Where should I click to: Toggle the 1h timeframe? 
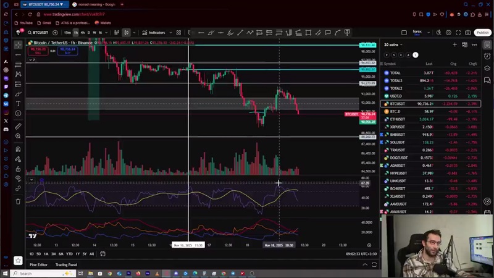pyautogui.click(x=75, y=32)
